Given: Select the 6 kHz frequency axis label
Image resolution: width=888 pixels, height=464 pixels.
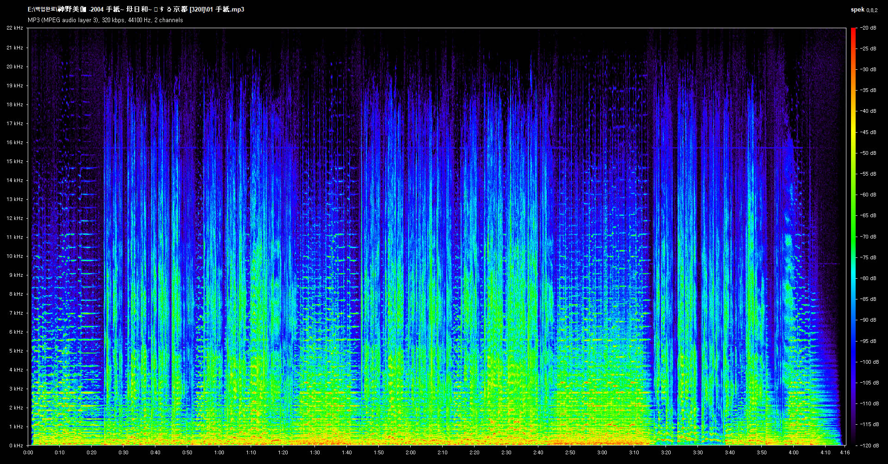Looking at the screenshot, I should [16, 332].
